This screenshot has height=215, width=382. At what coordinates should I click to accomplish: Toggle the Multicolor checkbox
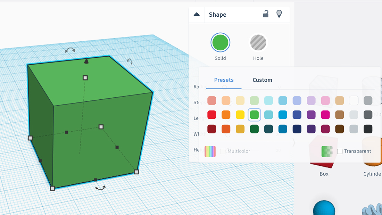point(223,151)
